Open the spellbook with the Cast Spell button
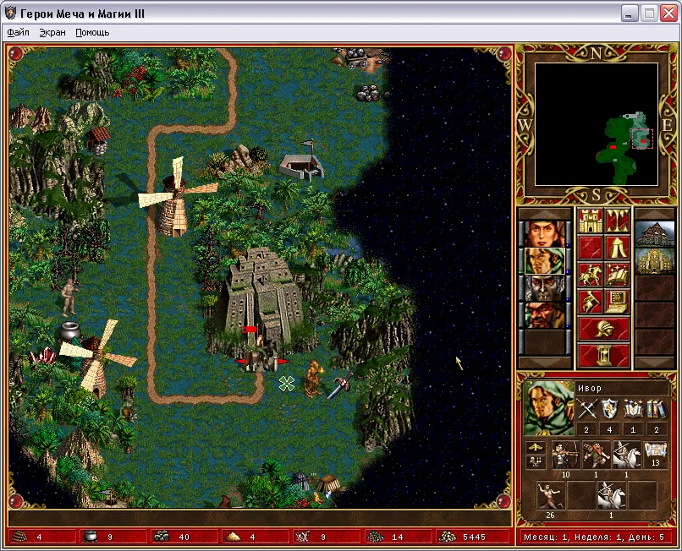 [x=617, y=275]
